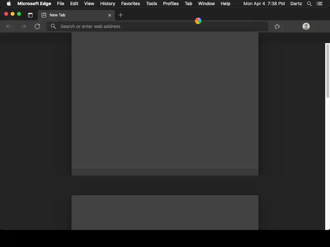Open the Window menu
The image size is (330, 247).
tap(207, 4)
